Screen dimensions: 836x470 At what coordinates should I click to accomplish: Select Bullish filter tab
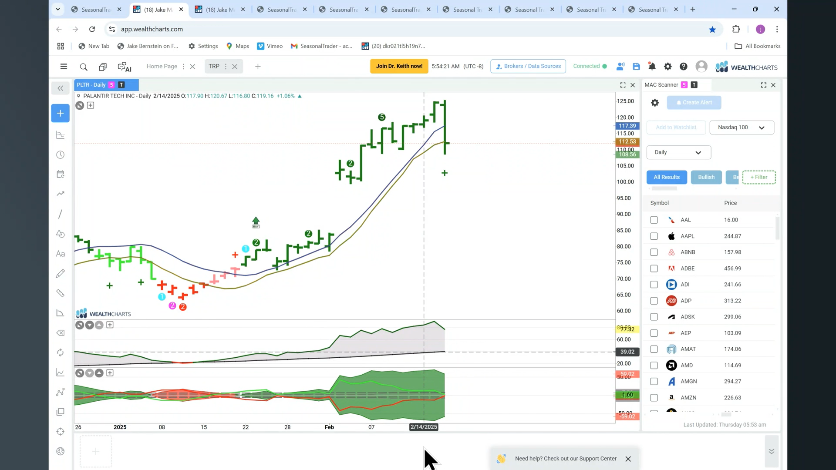coord(706,177)
